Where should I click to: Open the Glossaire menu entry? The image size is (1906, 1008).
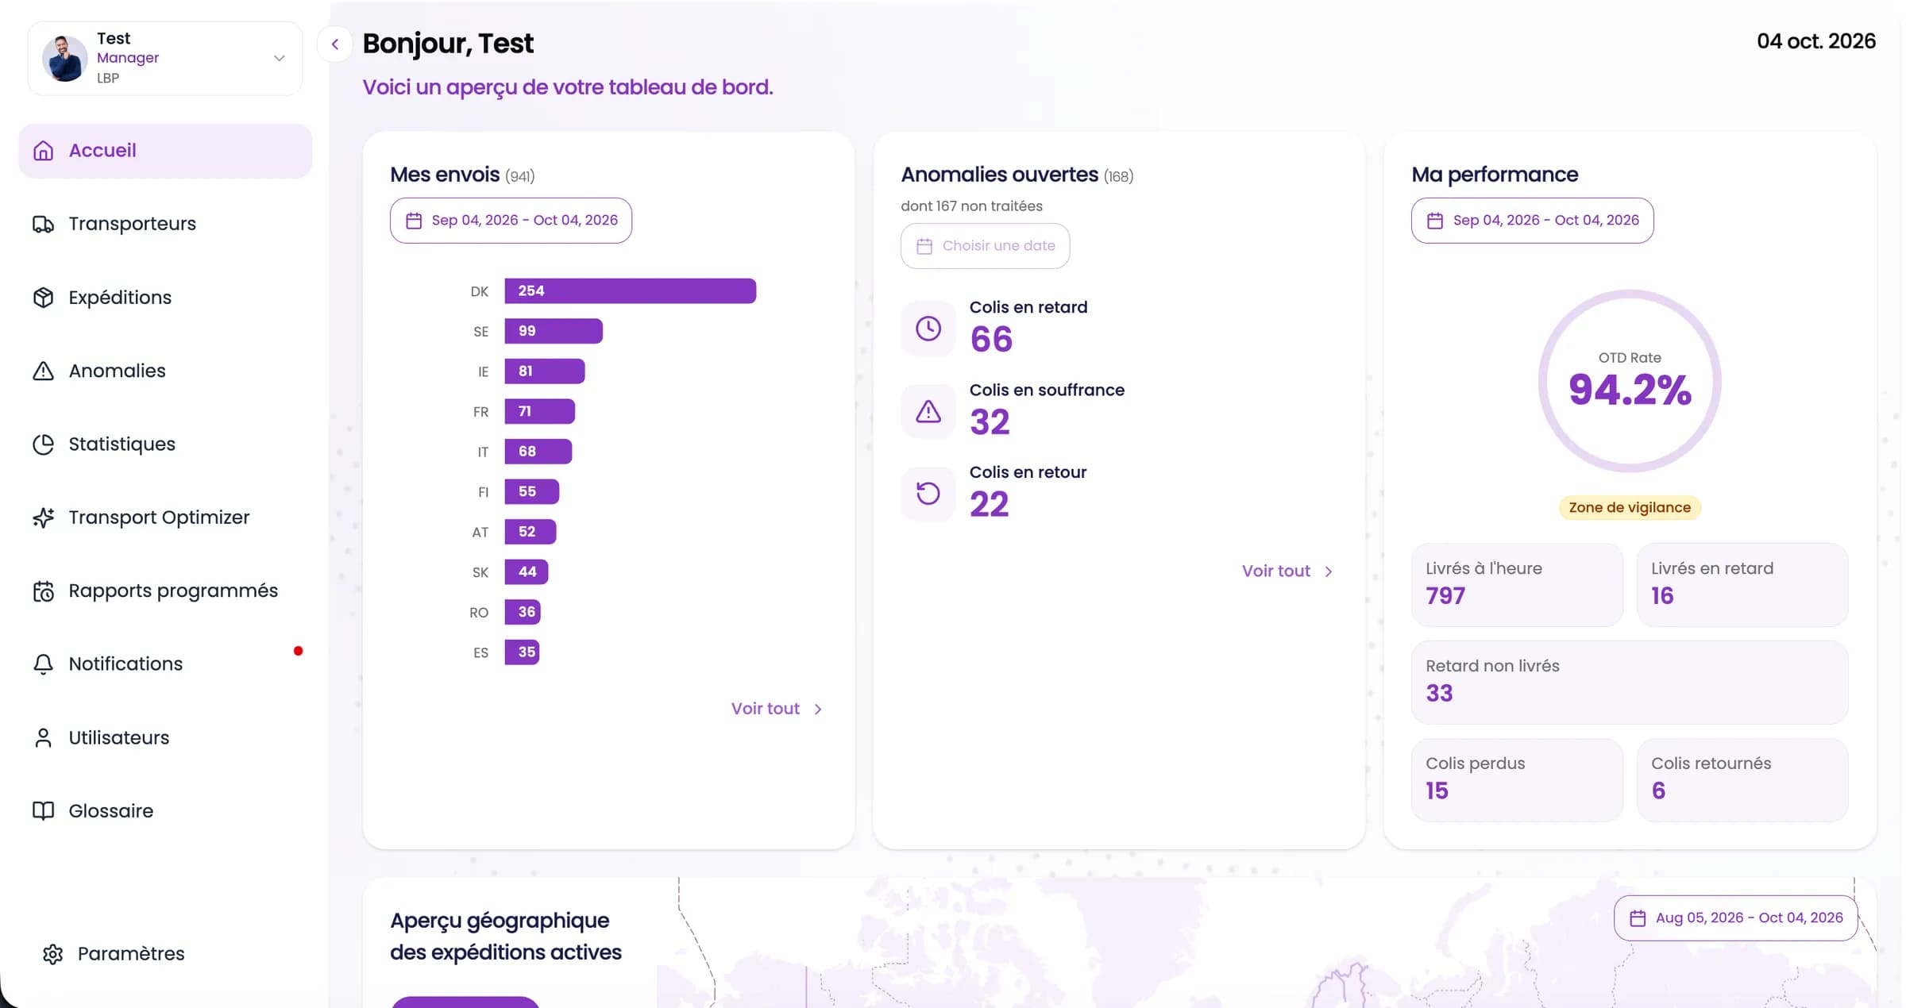tap(165, 811)
